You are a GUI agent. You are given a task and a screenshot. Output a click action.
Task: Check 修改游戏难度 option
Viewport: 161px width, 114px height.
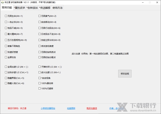click(x=46, y=46)
